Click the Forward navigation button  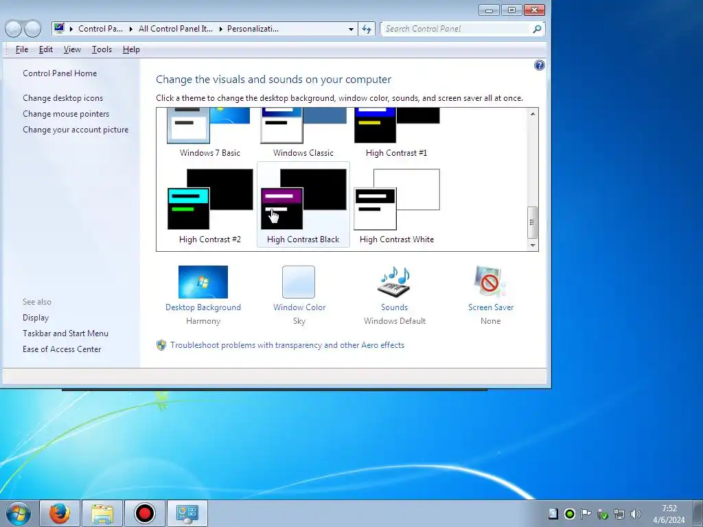(x=32, y=29)
